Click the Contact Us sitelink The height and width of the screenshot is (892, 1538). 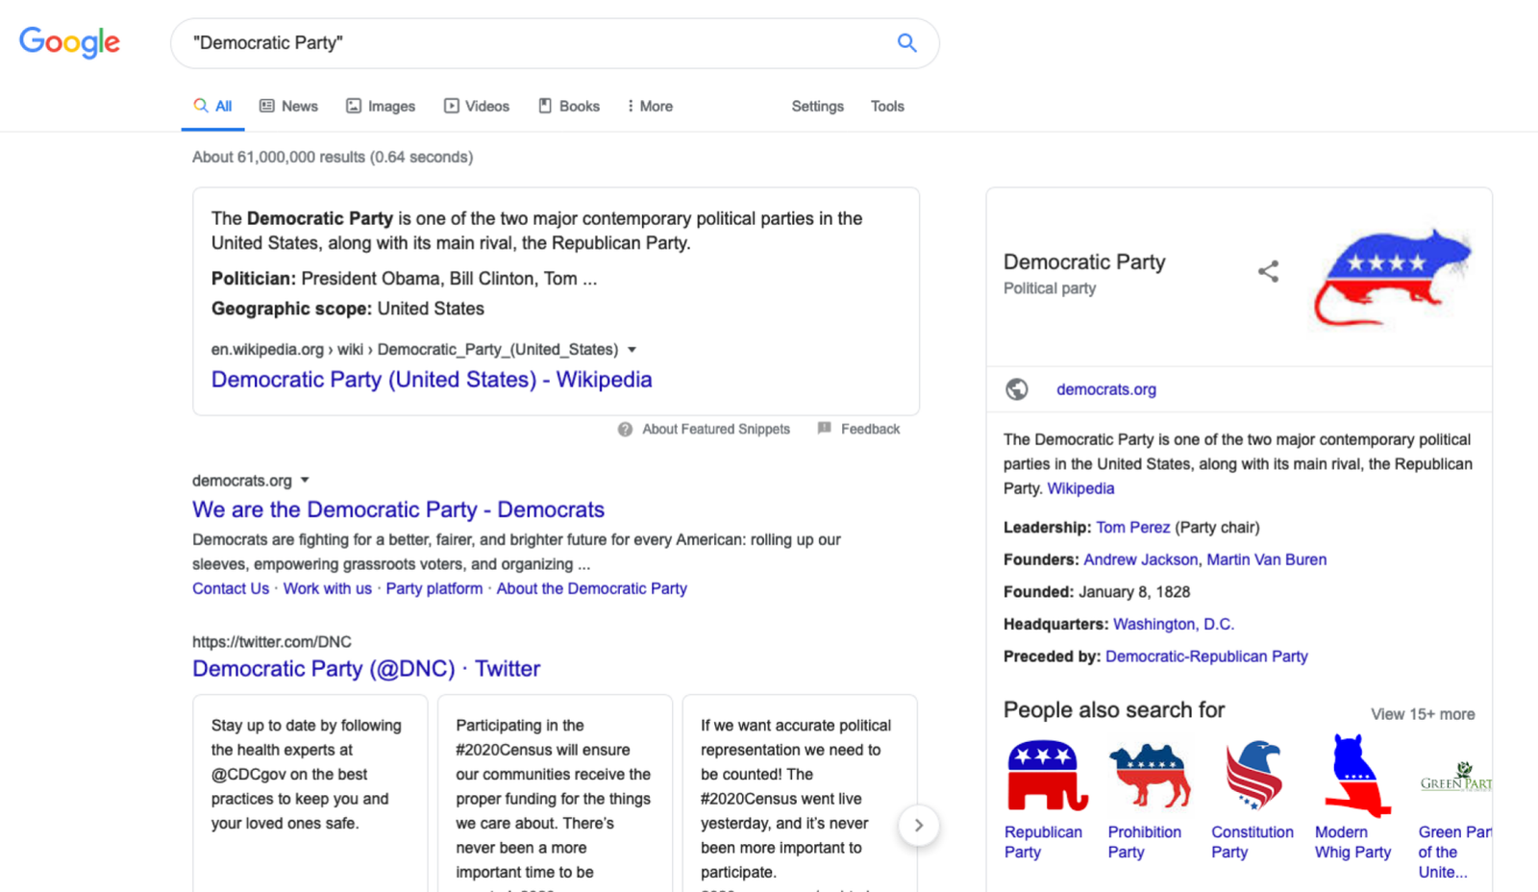pyautogui.click(x=231, y=588)
